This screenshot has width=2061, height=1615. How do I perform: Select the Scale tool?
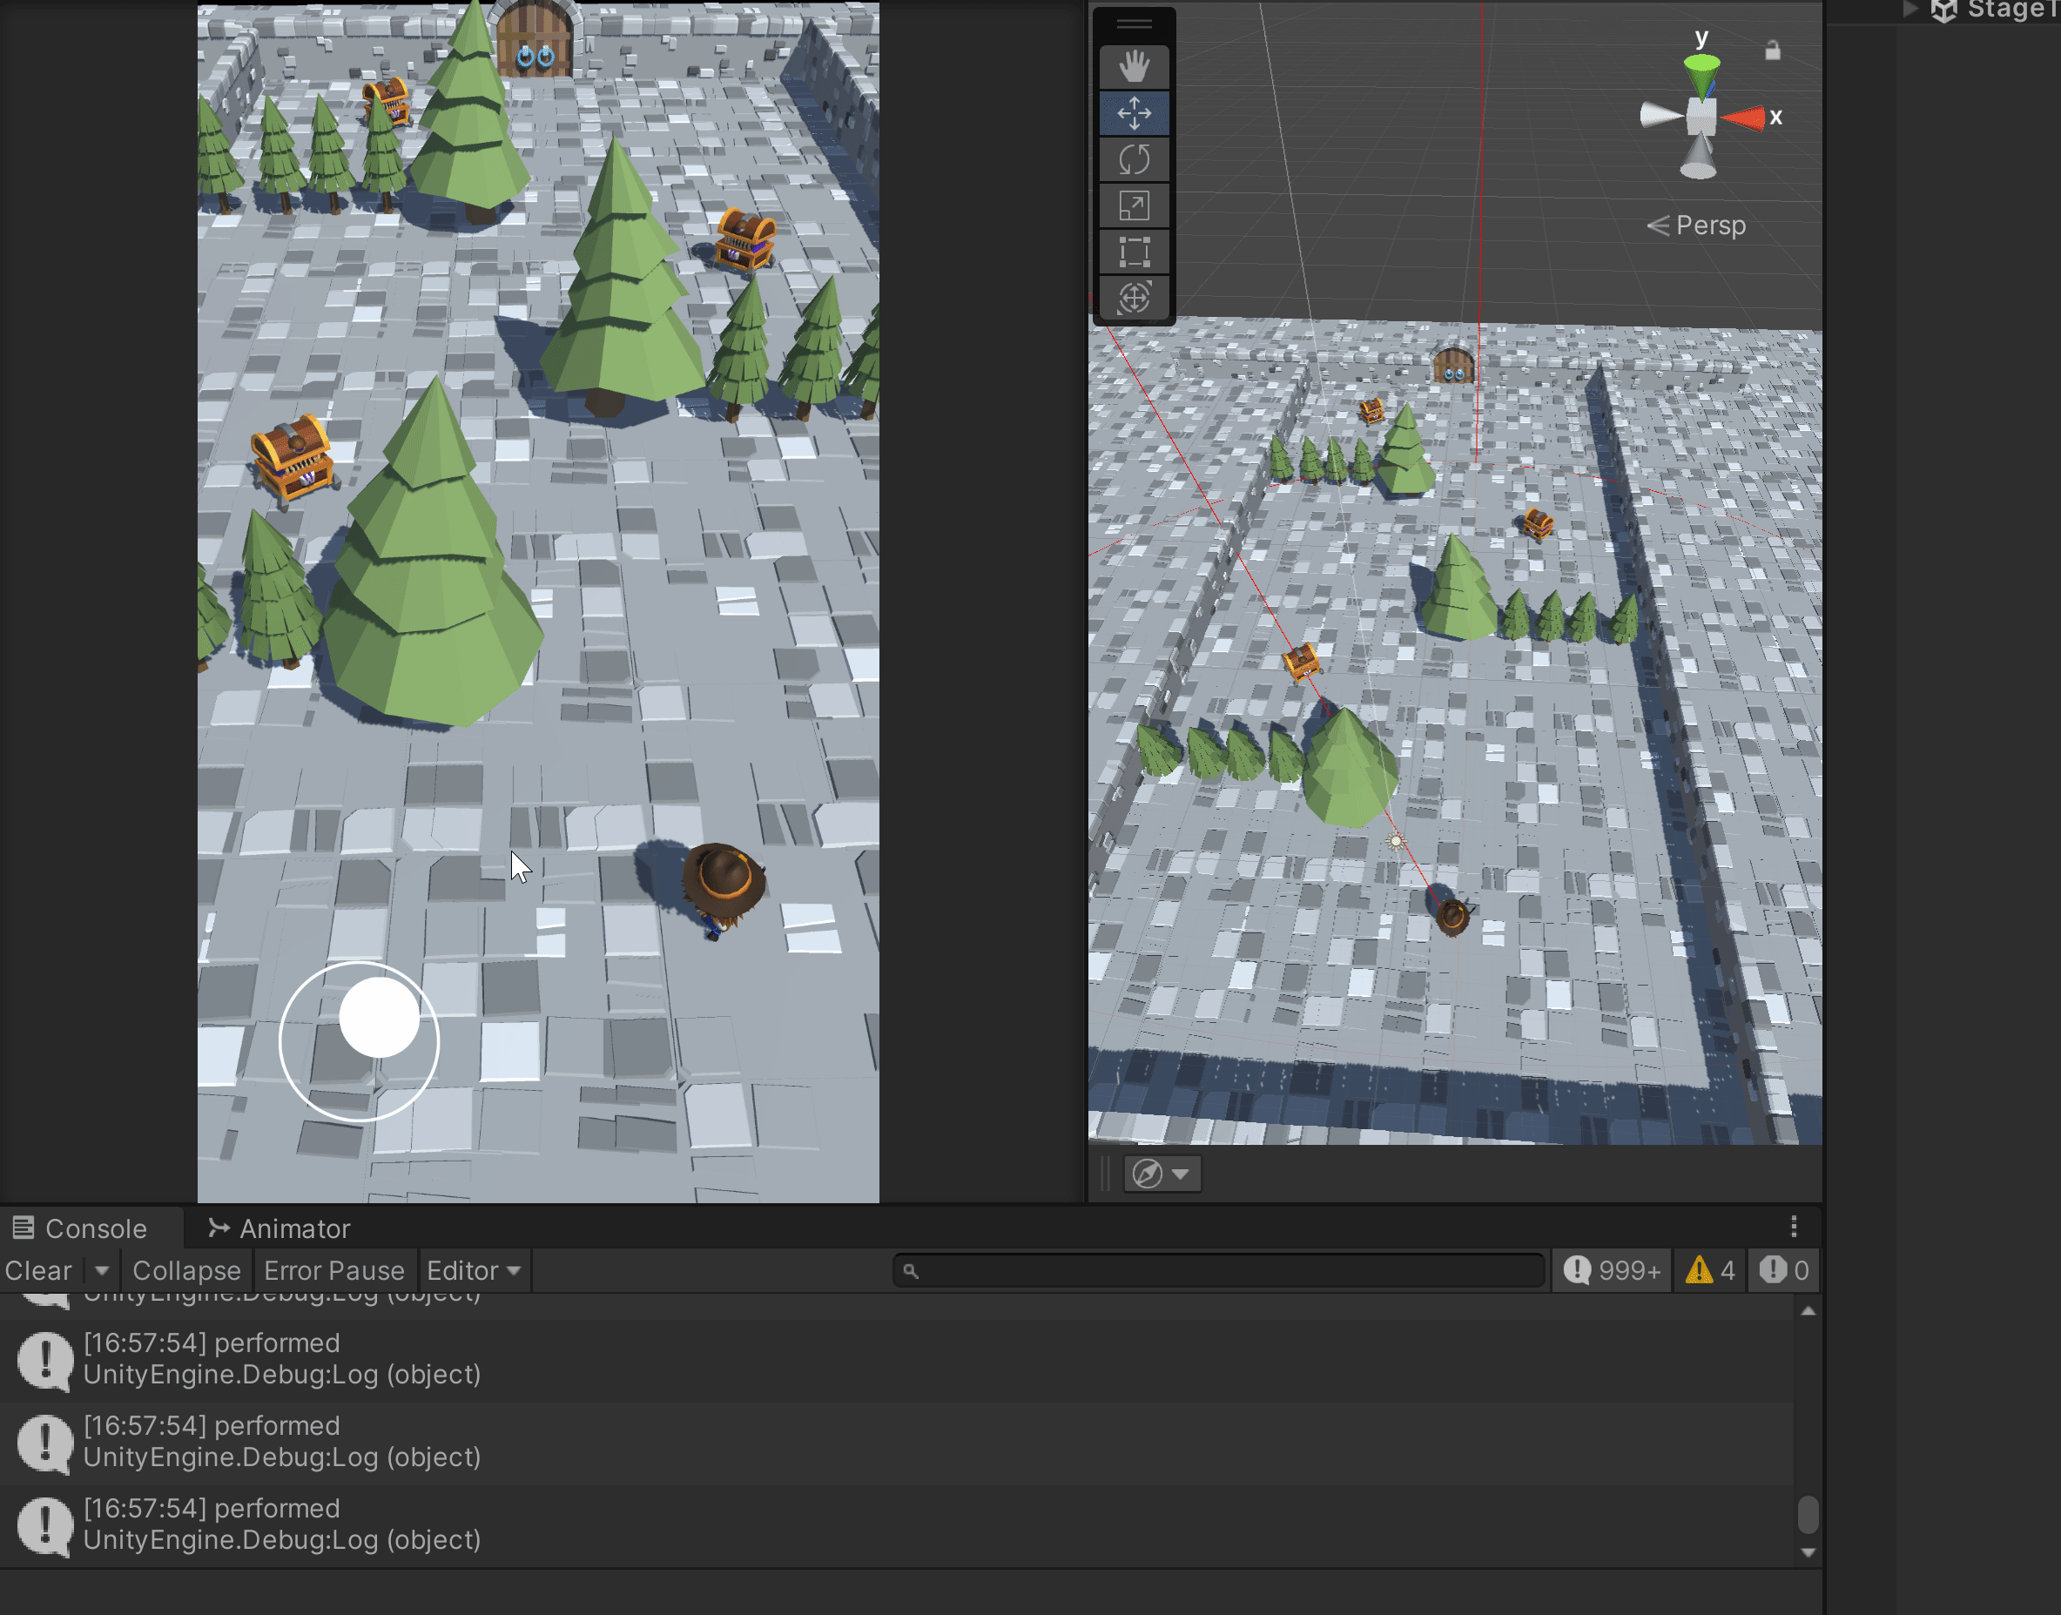(1134, 206)
